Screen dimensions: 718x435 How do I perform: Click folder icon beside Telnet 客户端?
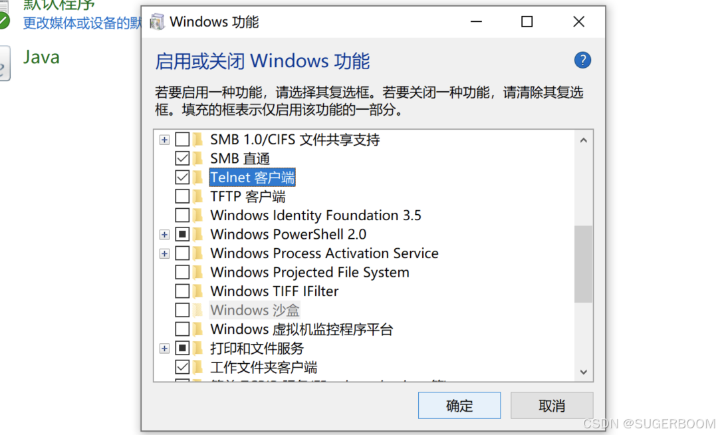coord(198,178)
